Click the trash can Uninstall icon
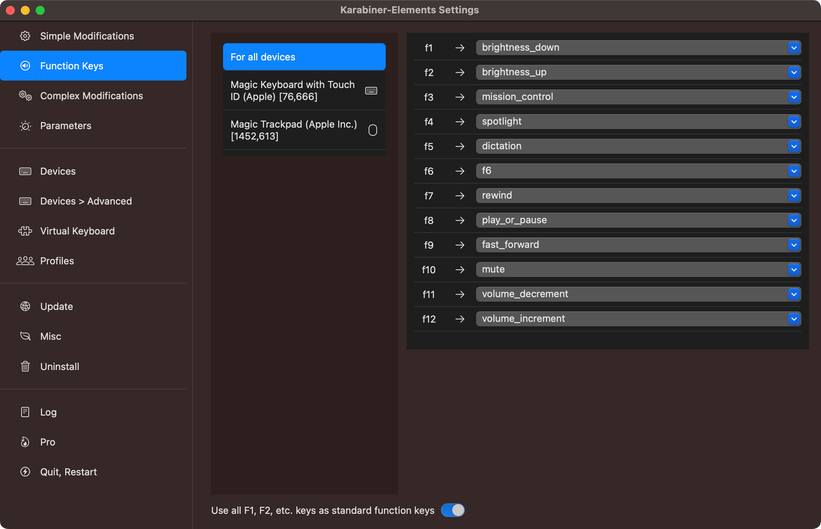 (25, 366)
